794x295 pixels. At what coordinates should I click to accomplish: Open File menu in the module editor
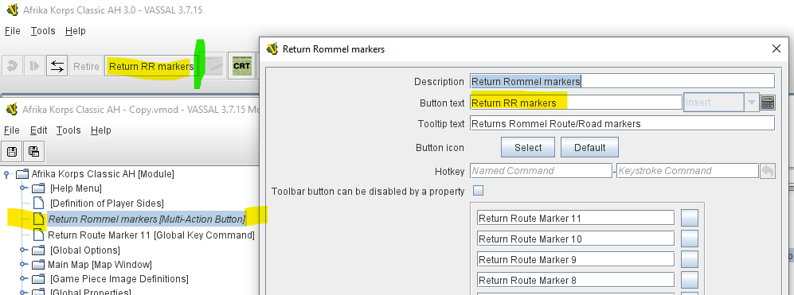[12, 130]
